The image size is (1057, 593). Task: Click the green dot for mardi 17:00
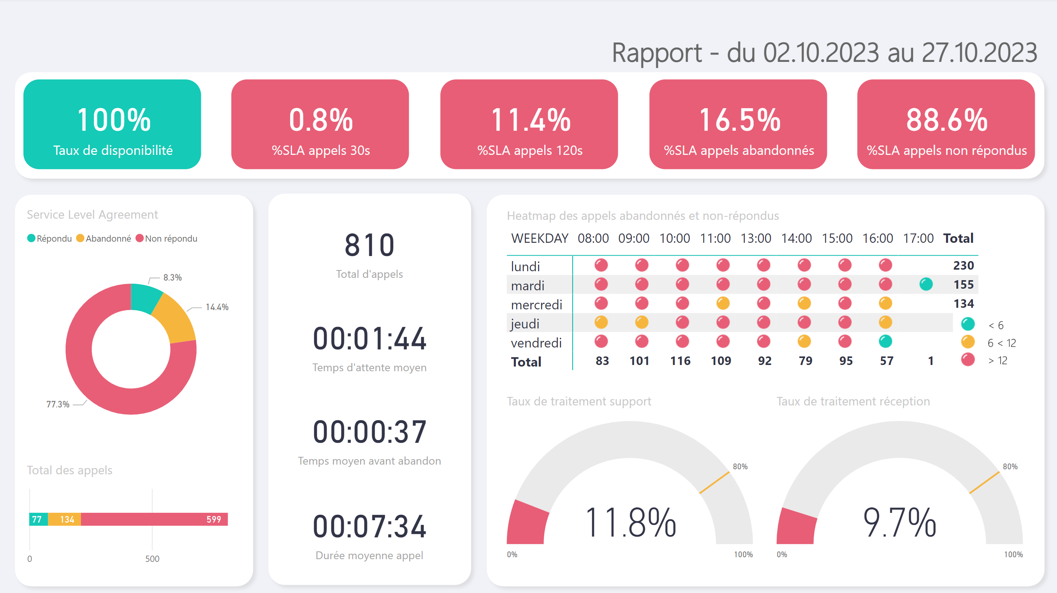926,284
